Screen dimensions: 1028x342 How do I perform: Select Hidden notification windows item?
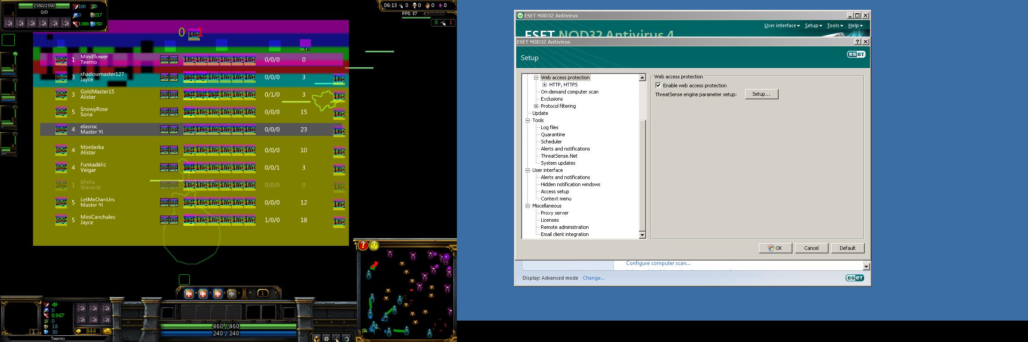tap(570, 184)
